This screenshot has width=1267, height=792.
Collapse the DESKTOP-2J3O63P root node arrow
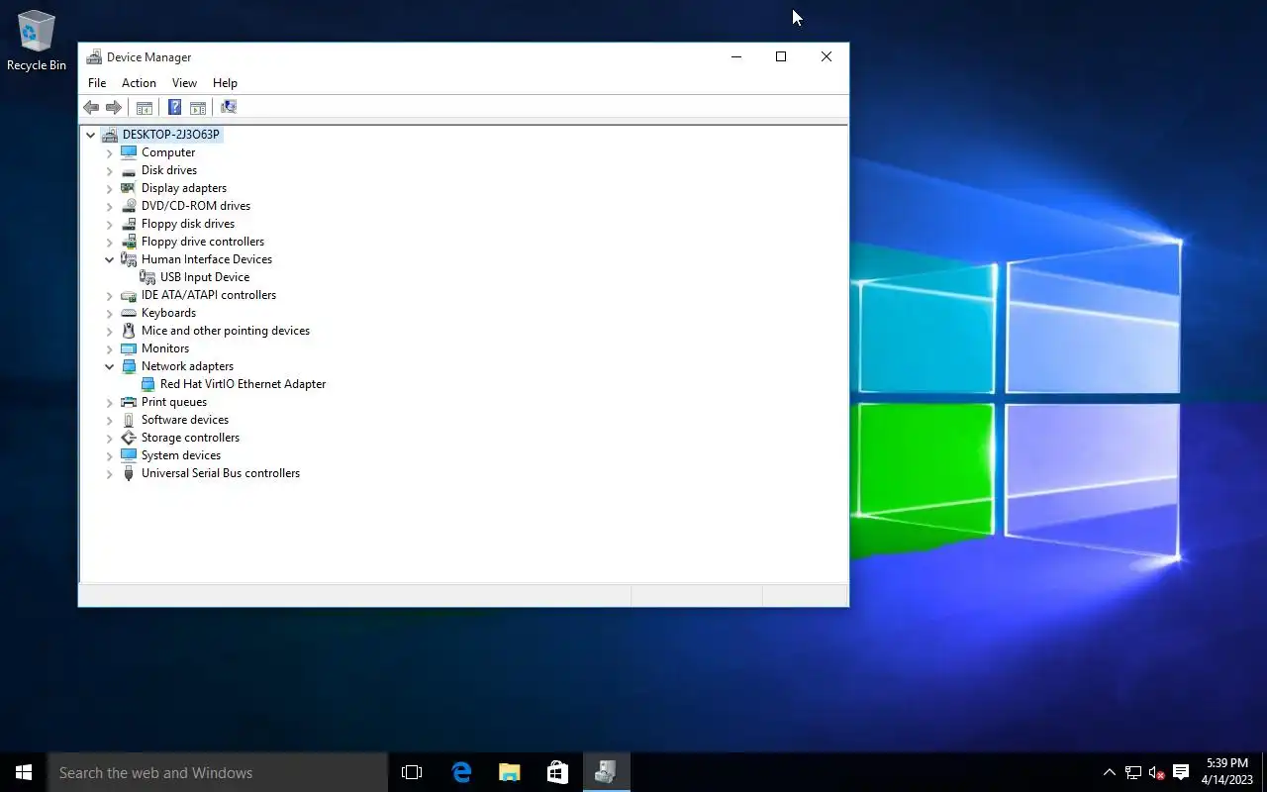[91, 135]
